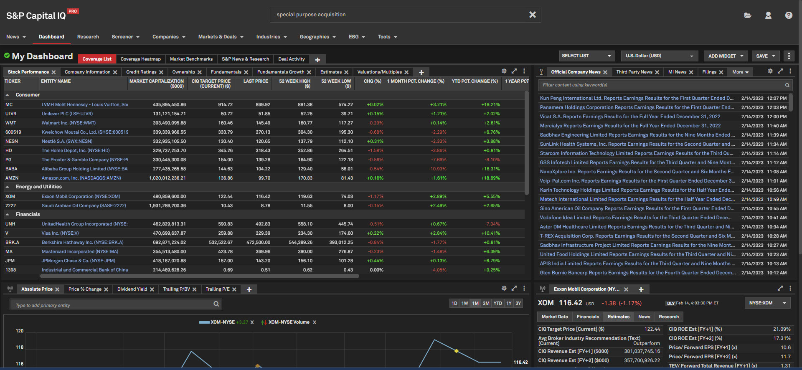Collapse the Consumer group rows

tap(8, 95)
